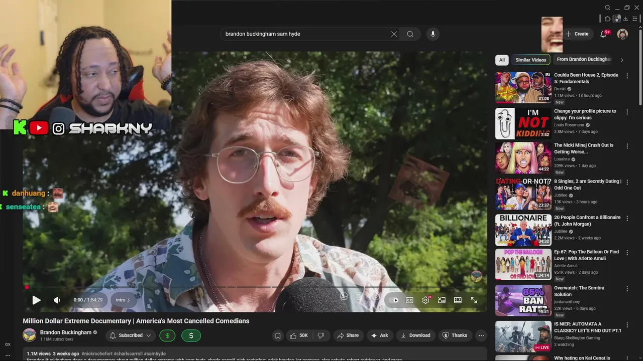Open IS NIER: AUTOMATA live stream thumbnail
643x361 pixels.
coord(523,336)
